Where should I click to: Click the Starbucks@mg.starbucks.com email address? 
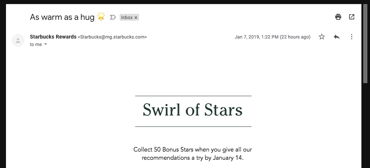click(x=112, y=37)
